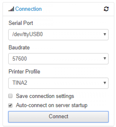This screenshot has width=116, height=127.
Task: Click the arrow on the Baudrate selector
Action: pyautogui.click(x=105, y=58)
